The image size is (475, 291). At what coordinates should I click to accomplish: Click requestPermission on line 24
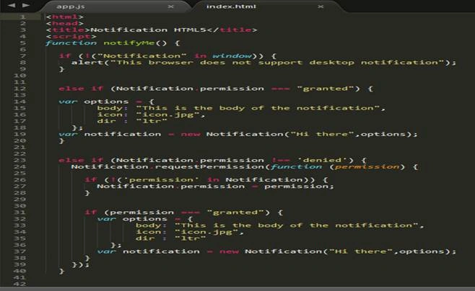[209, 167]
